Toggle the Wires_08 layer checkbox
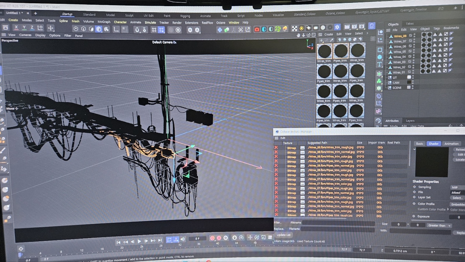465x262 pixels. [x=410, y=36]
